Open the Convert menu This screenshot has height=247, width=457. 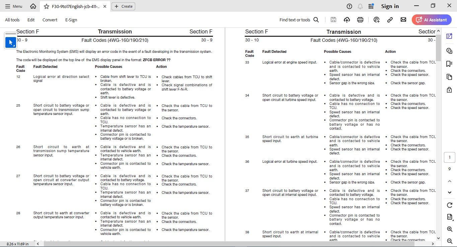pyautogui.click(x=50, y=20)
